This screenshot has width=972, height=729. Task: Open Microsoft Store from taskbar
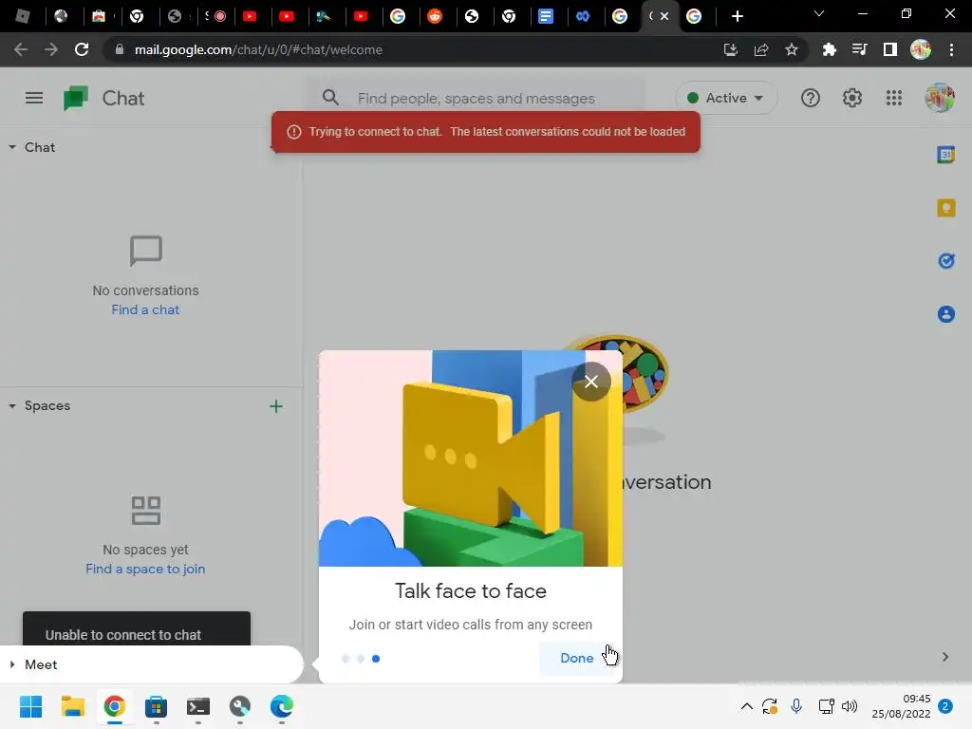coord(157,706)
